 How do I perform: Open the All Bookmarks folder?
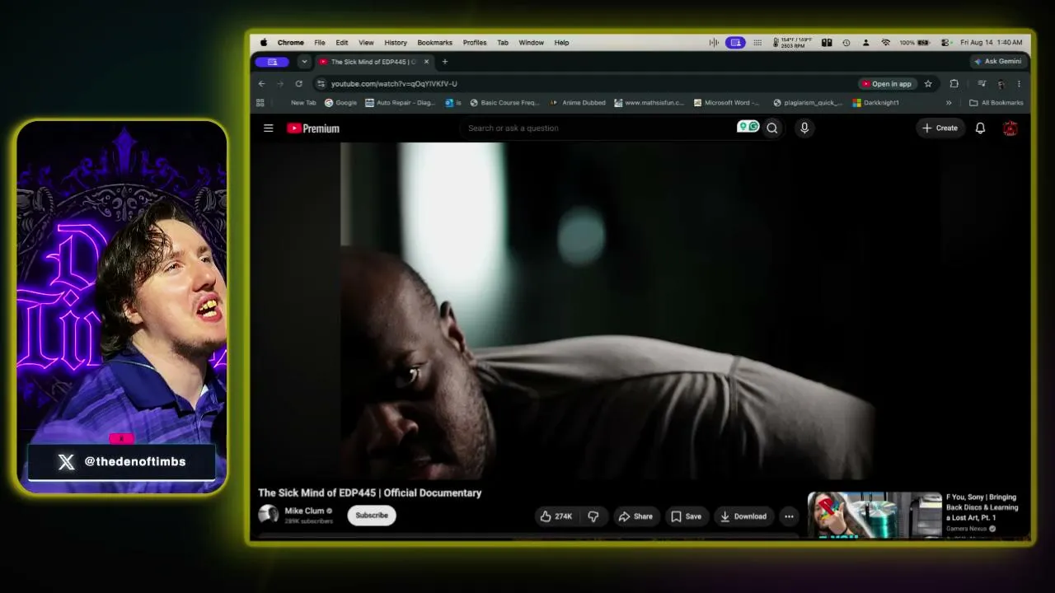996,103
